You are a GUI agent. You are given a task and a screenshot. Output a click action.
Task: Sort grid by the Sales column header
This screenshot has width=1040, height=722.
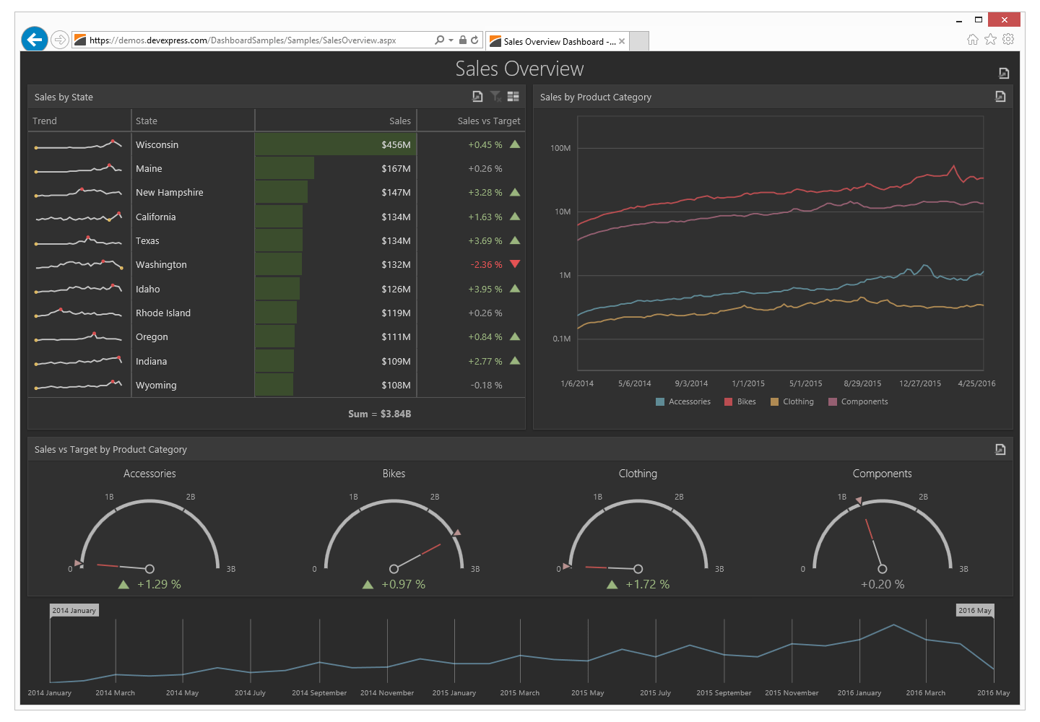coord(336,121)
